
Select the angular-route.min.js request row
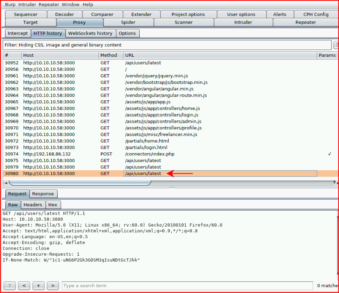click(x=170, y=96)
